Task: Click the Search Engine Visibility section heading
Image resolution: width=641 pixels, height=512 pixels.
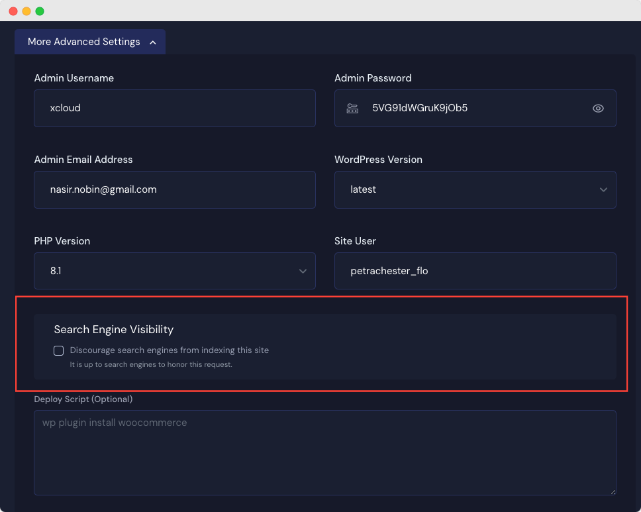Action: 113,329
